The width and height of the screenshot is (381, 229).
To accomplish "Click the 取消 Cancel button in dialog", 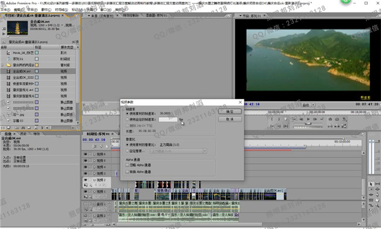I will tap(230, 119).
